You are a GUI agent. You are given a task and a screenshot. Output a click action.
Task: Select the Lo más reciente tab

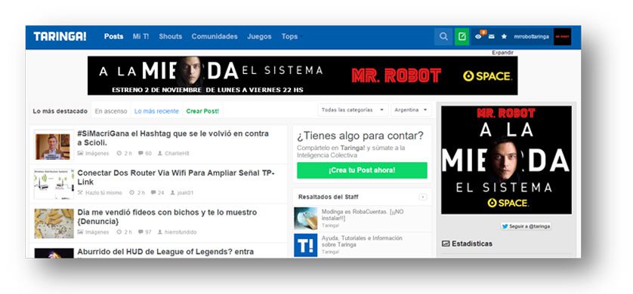coord(156,111)
